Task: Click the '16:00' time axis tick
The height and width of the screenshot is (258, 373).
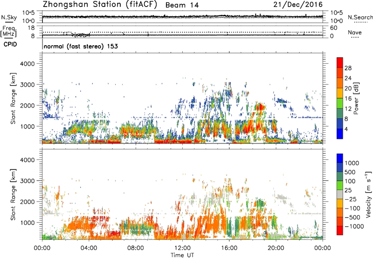Action: point(229,248)
